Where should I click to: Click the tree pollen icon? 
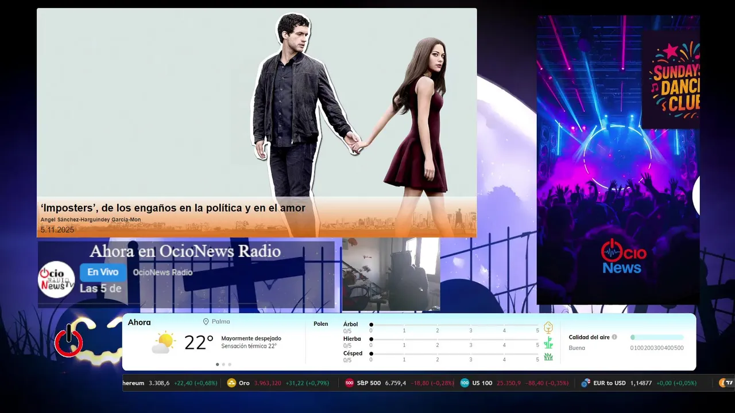(548, 328)
